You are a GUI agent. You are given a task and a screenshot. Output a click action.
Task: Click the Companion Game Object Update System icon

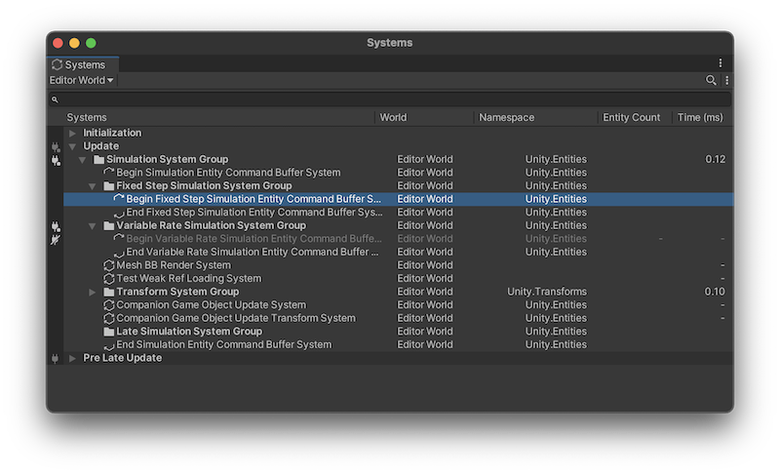coord(108,305)
